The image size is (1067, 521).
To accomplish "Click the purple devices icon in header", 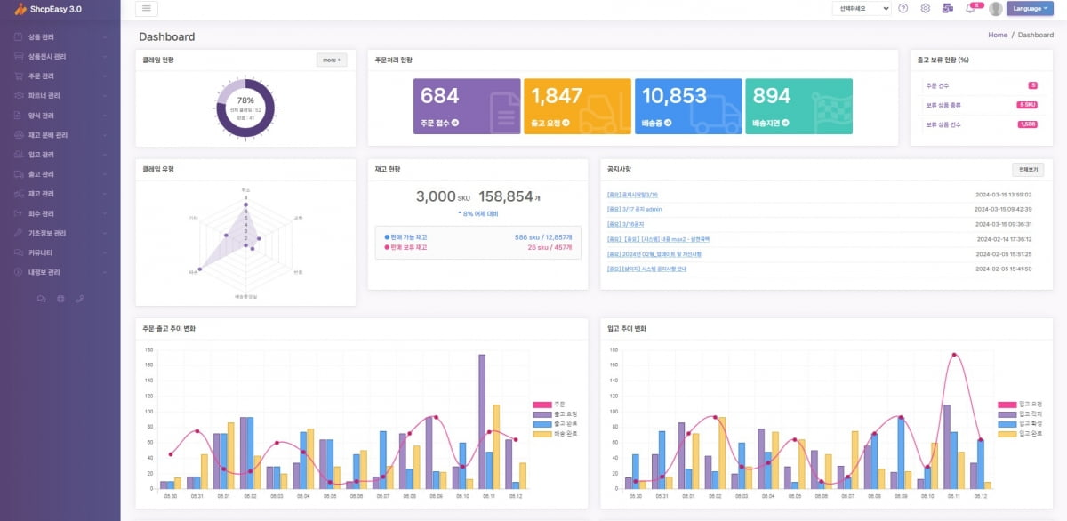I will [x=947, y=9].
